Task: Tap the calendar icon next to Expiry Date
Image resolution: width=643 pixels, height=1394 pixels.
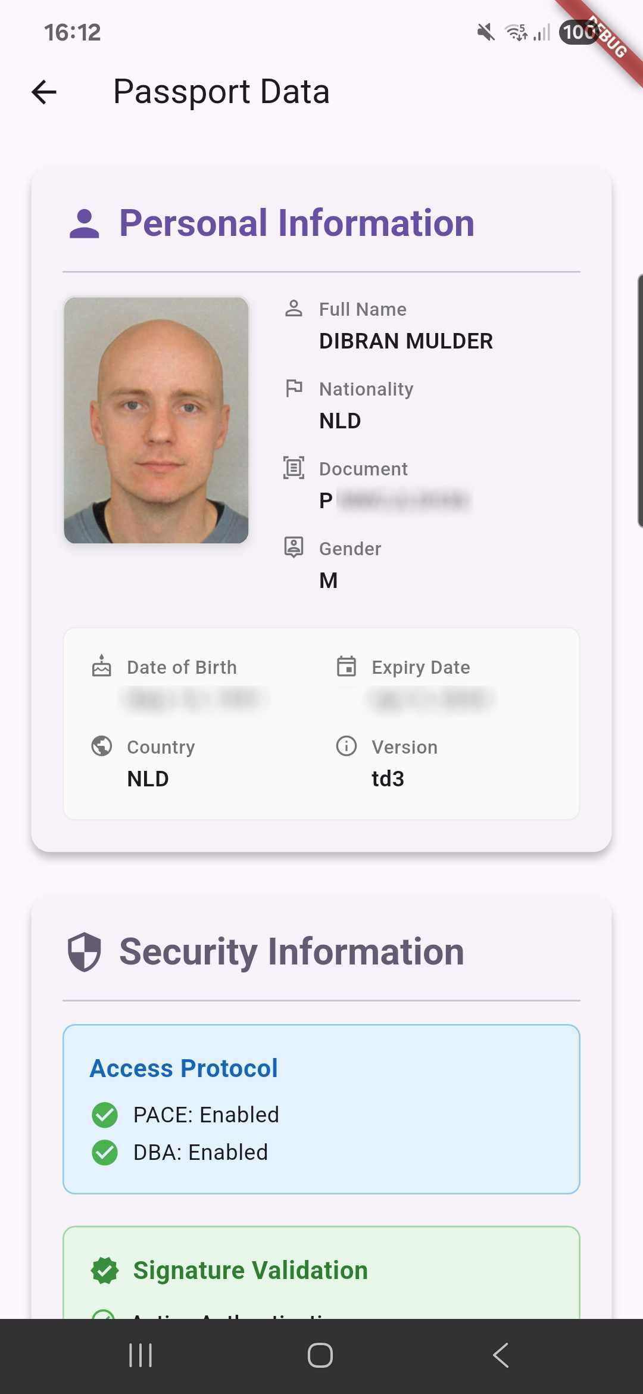Action: click(x=347, y=666)
